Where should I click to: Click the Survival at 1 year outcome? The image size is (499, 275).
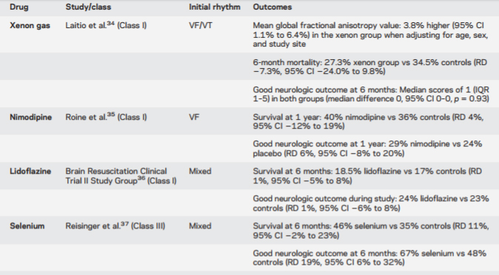point(368,121)
